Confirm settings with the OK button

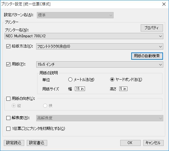pyautogui.click(x=130, y=143)
